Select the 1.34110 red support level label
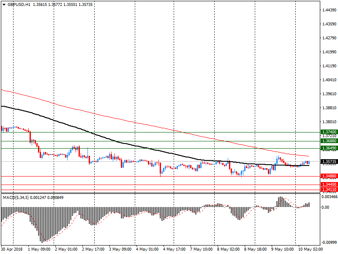This screenshot has height=254, width=338. pyautogui.click(x=329, y=190)
